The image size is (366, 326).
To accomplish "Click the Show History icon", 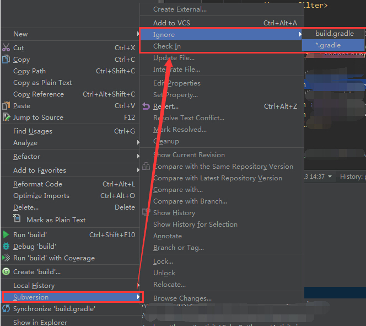I will coord(146,212).
